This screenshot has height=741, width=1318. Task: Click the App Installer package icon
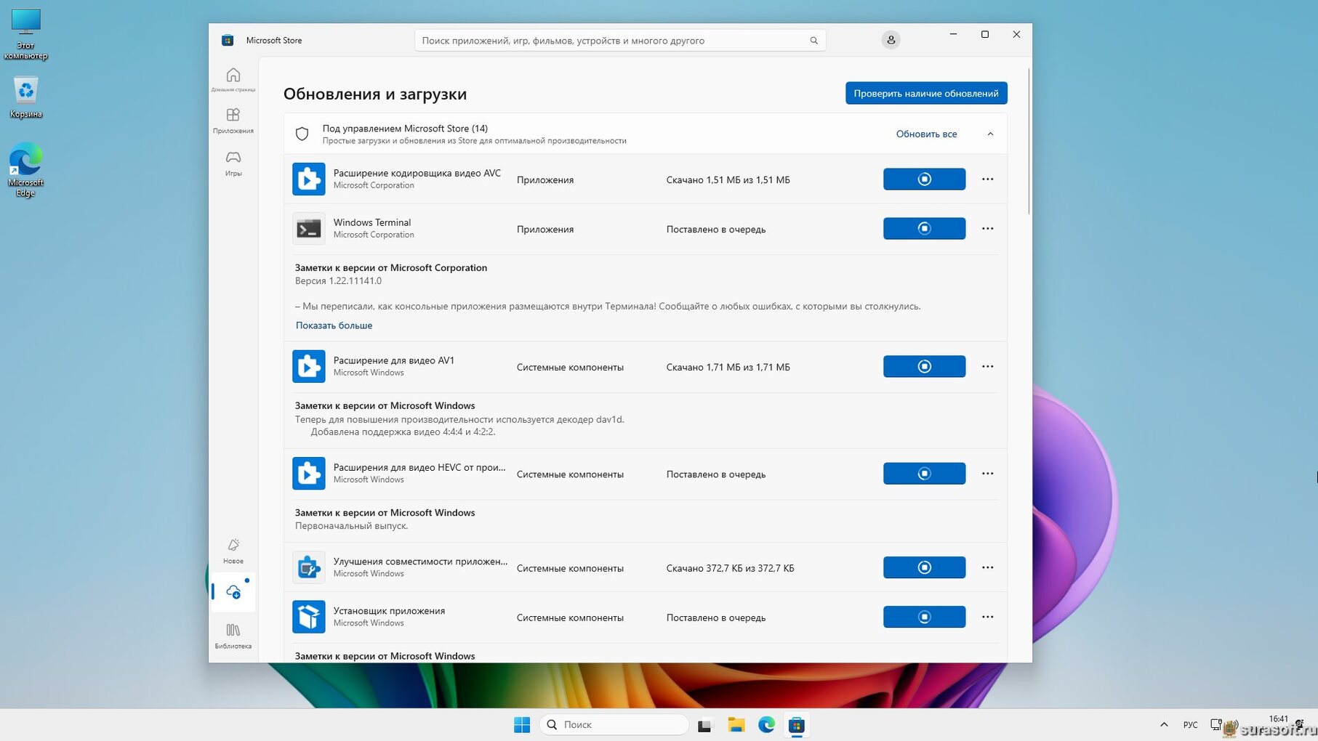(308, 617)
